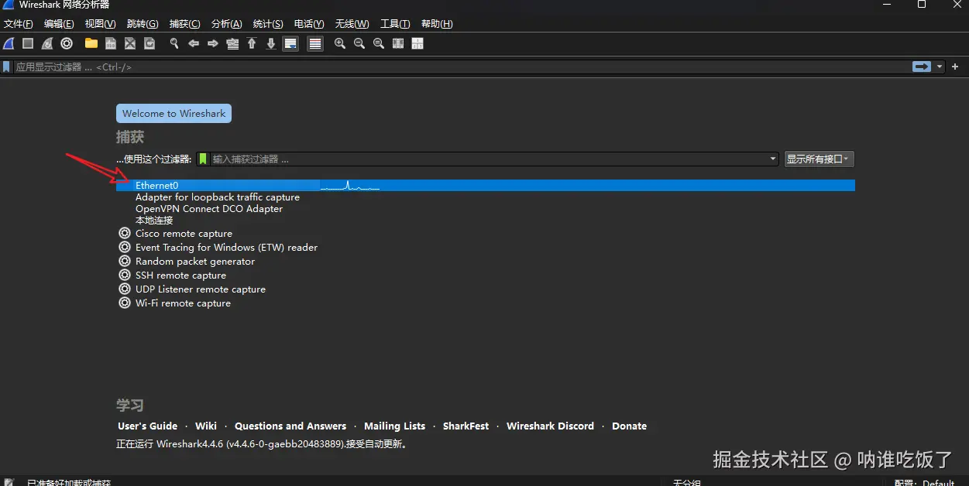This screenshot has height=486, width=969.
Task: Stop the running packet capture
Action: point(28,43)
